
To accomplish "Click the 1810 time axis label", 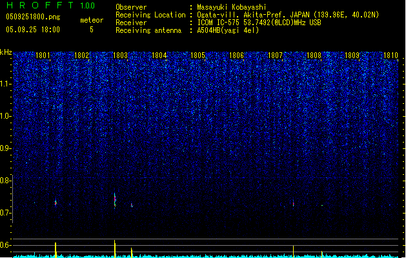I will coord(391,55).
